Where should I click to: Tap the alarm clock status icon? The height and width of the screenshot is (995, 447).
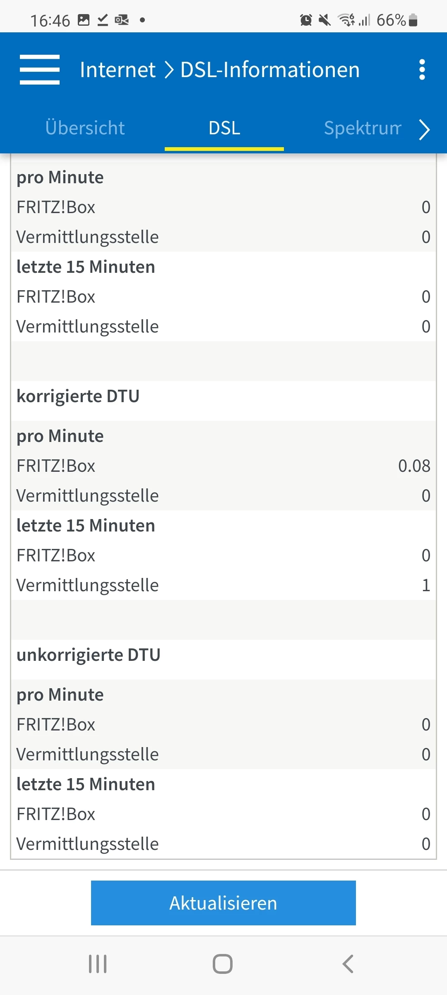coord(306,20)
